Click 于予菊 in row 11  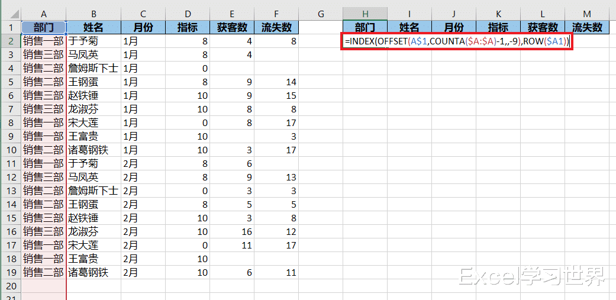[x=84, y=164]
